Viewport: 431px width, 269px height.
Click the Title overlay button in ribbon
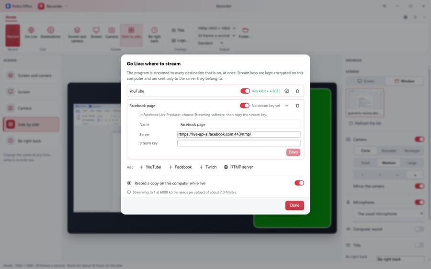coord(178,30)
